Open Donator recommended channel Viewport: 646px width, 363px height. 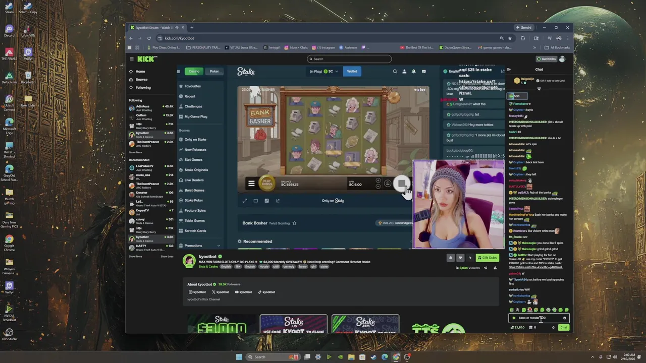(x=151, y=194)
